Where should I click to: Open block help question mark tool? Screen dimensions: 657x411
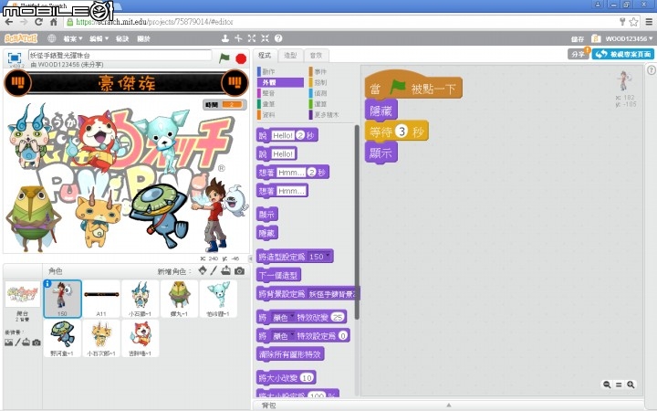click(x=278, y=38)
